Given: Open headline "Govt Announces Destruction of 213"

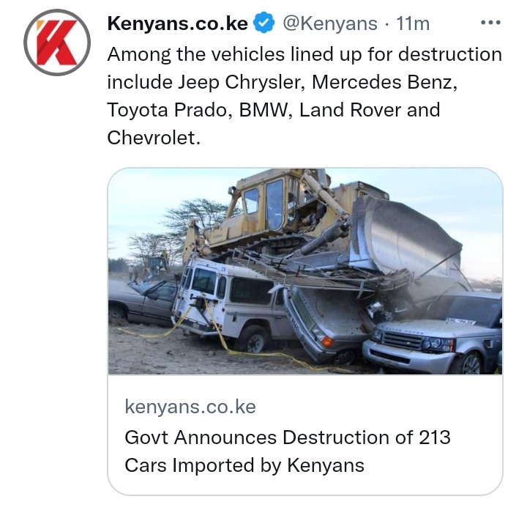Looking at the screenshot, I should (288, 437).
